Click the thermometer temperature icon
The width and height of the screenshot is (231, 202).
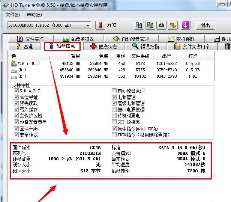[x=100, y=25]
